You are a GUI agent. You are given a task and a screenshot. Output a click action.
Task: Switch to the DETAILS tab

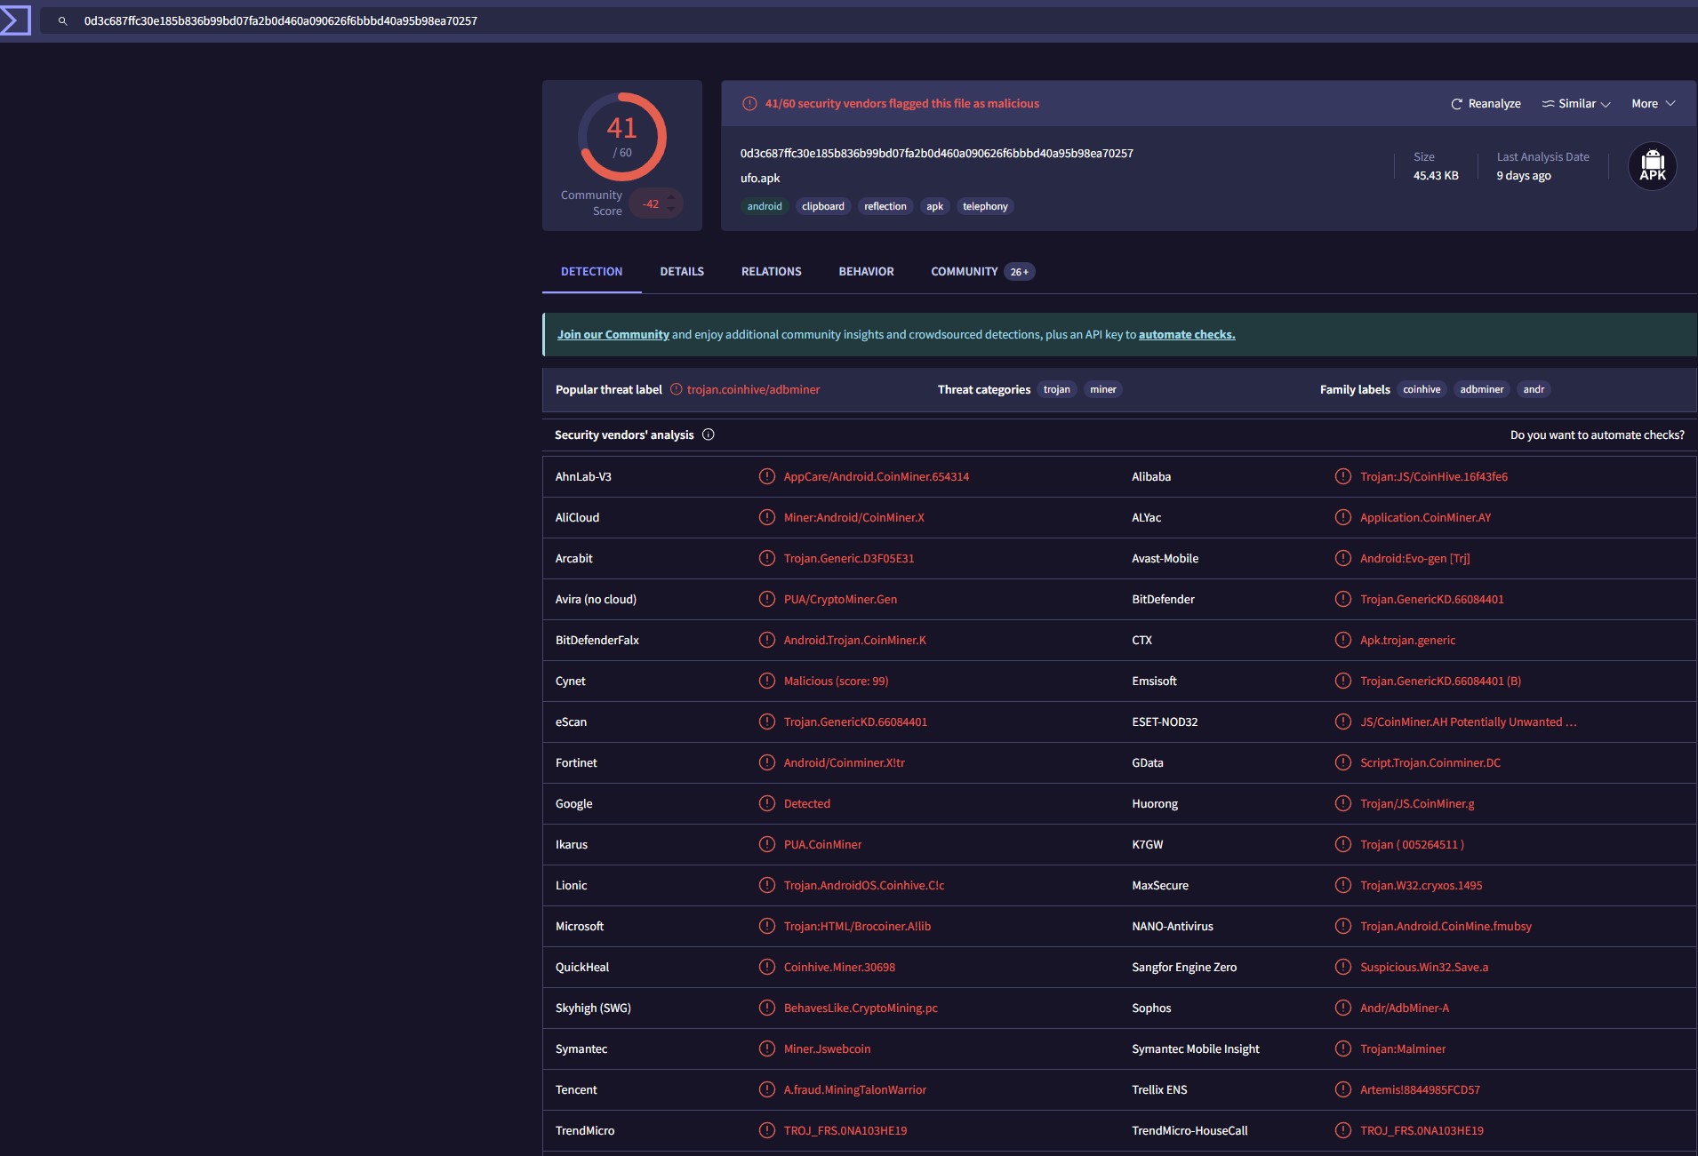pyautogui.click(x=682, y=272)
